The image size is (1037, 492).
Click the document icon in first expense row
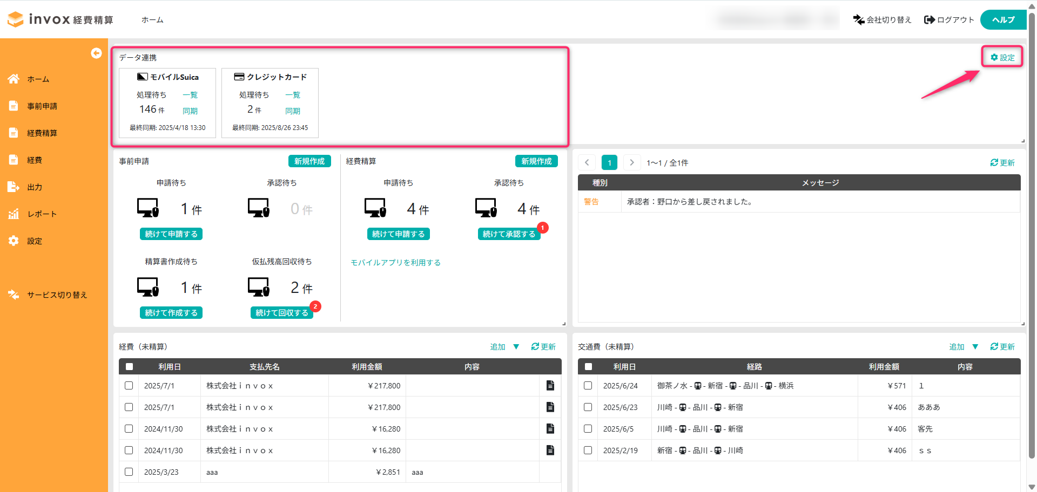(550, 385)
